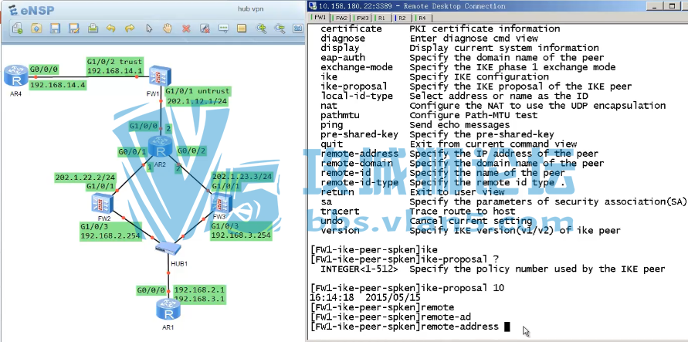Screen dimensions: 688x342
Task: Minimize the Remote Desktop Connection window
Action: pos(653,5)
